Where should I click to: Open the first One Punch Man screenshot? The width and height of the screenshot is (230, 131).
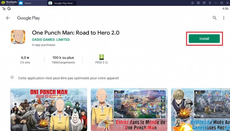coord(49,109)
